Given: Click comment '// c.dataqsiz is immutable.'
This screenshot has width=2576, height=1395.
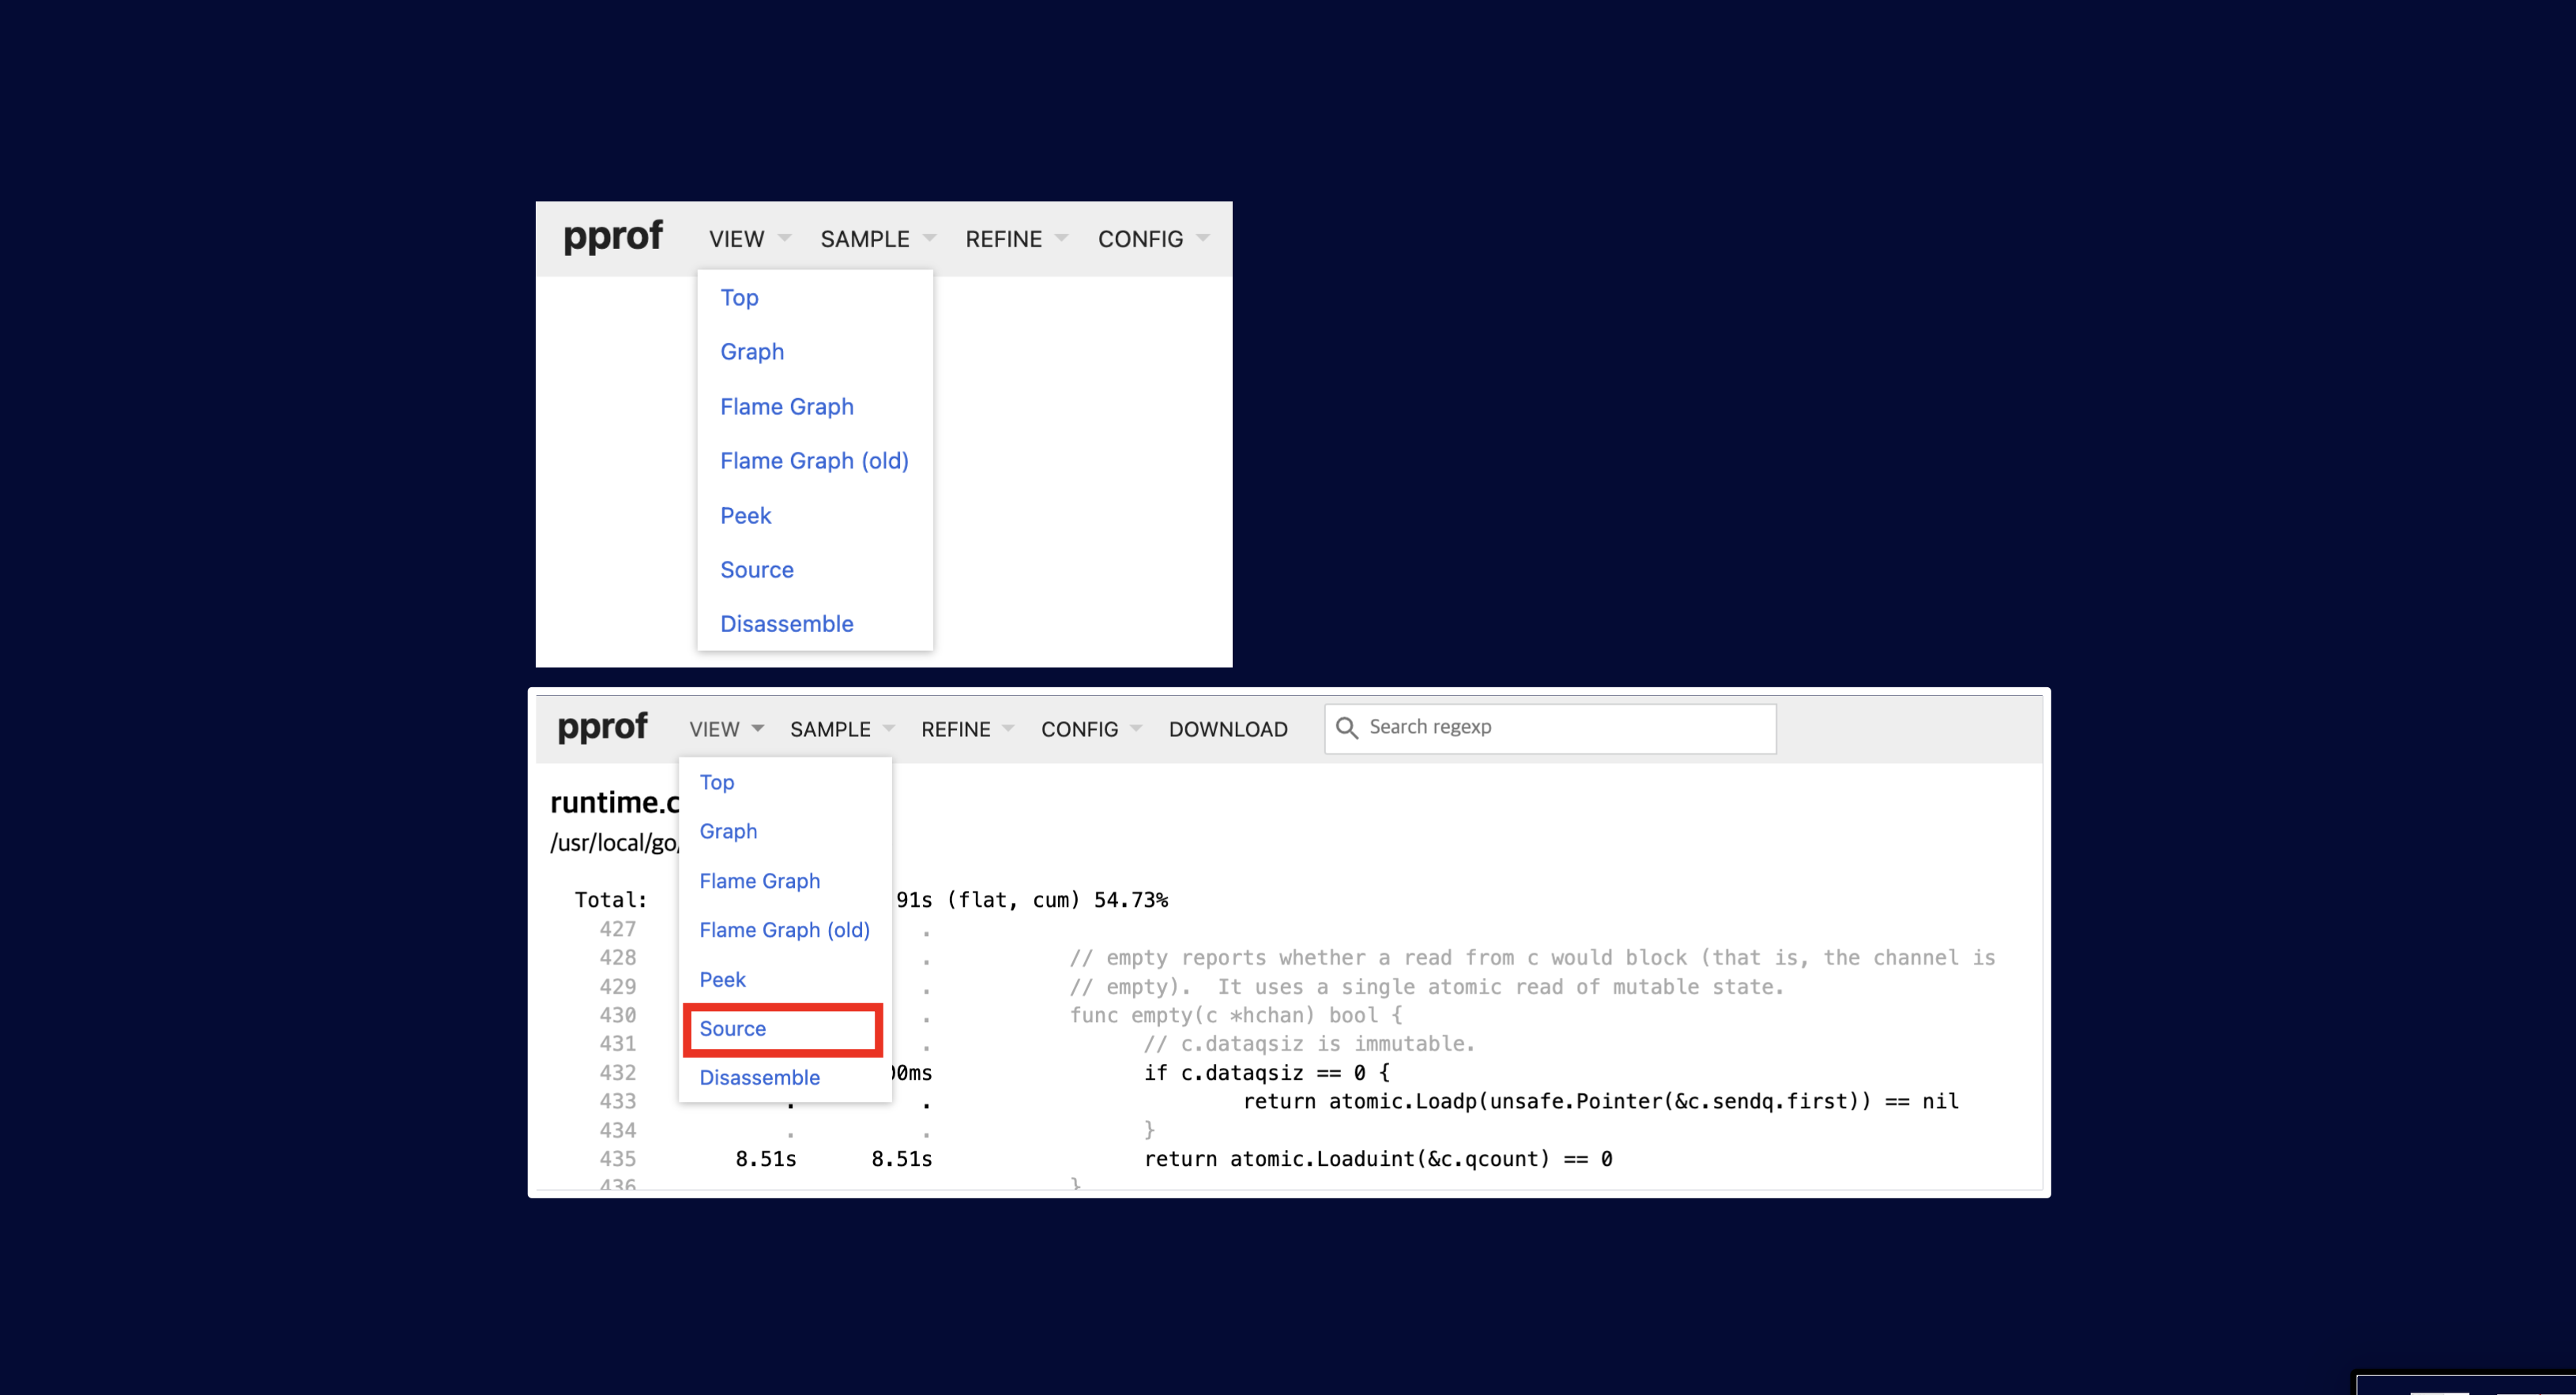Looking at the screenshot, I should [x=1309, y=1044].
